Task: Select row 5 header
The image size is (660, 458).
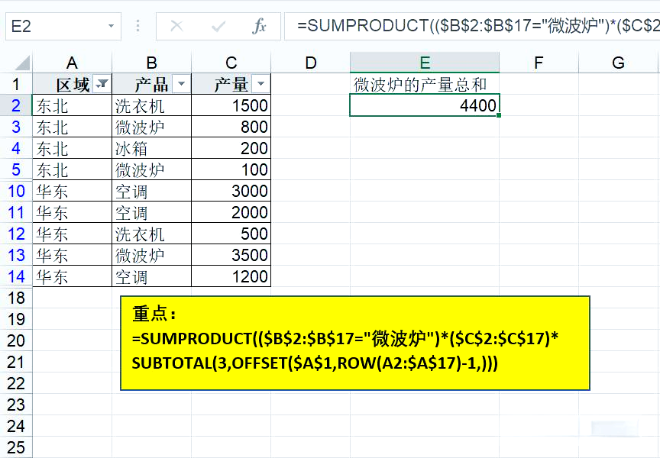Action: (x=16, y=169)
